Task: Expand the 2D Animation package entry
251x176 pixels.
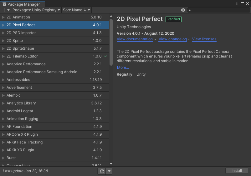Action: [x=3, y=17]
